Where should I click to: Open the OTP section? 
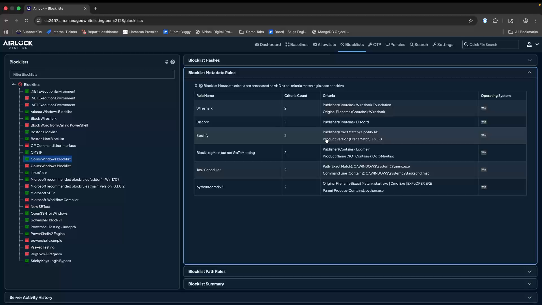tap(375, 44)
